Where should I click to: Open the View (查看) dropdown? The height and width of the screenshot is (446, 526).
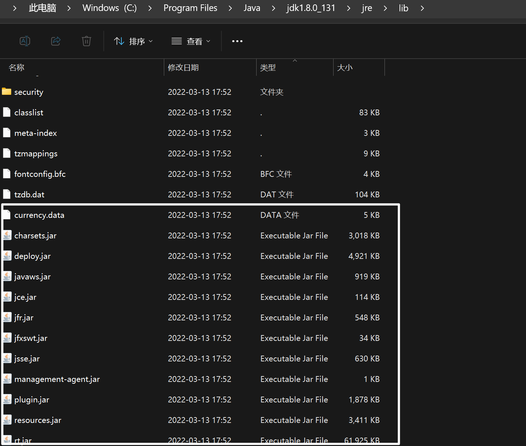(x=191, y=41)
